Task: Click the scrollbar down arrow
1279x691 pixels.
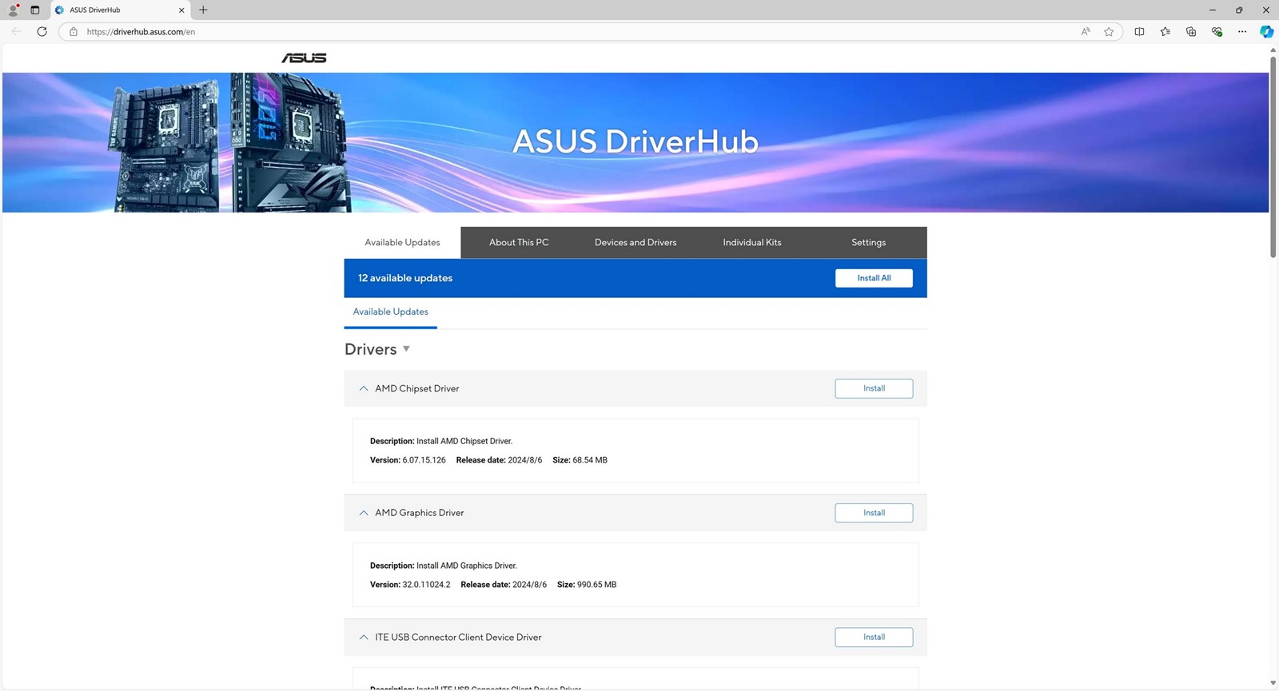Action: 1273,683
